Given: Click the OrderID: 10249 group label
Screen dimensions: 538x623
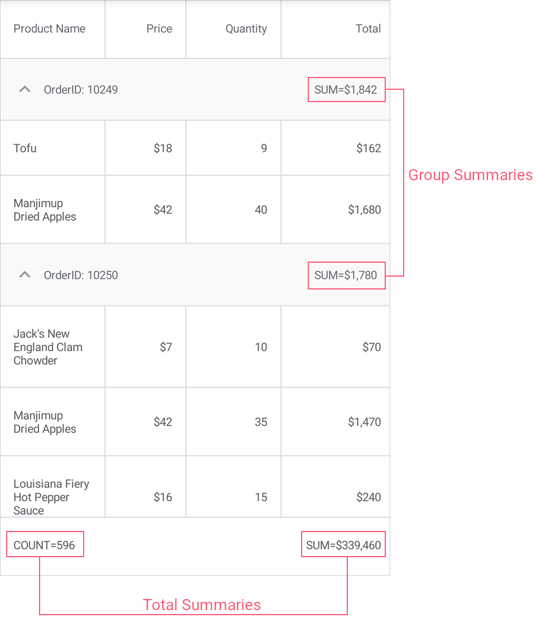Looking at the screenshot, I should [x=81, y=89].
